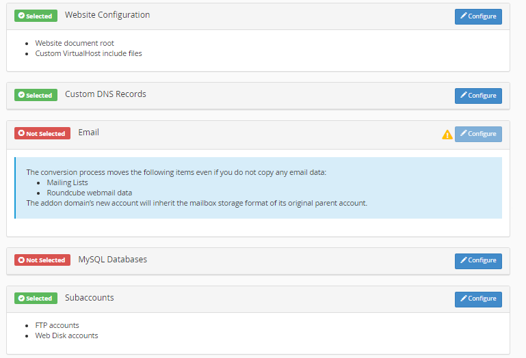Open Configure for MySQL Databases

(478, 260)
